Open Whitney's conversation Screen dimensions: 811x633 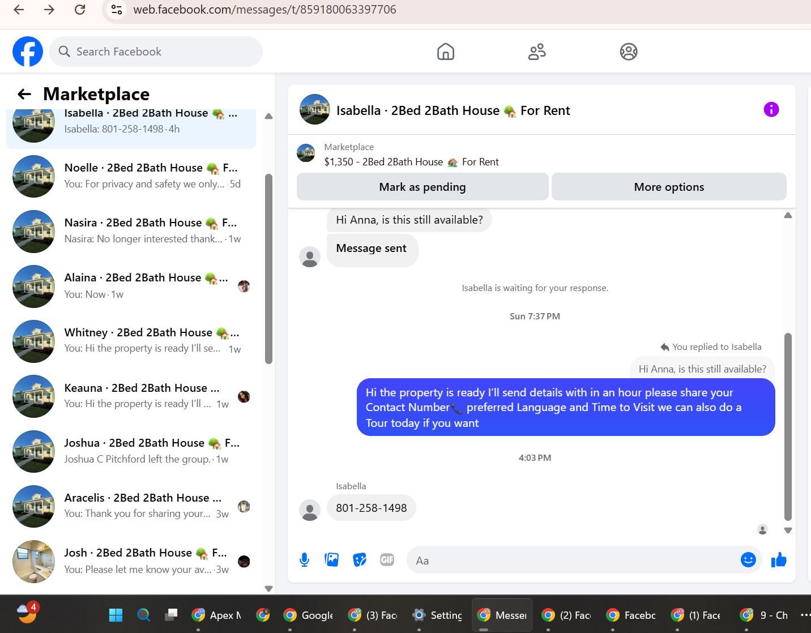pos(131,341)
